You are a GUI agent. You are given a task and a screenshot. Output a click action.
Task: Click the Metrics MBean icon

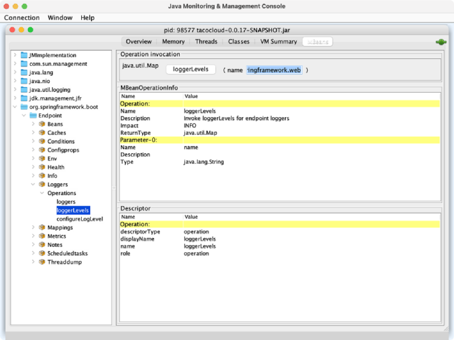[42, 236]
